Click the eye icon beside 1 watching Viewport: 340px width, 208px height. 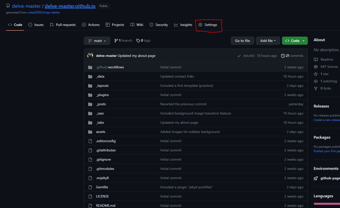click(316, 81)
